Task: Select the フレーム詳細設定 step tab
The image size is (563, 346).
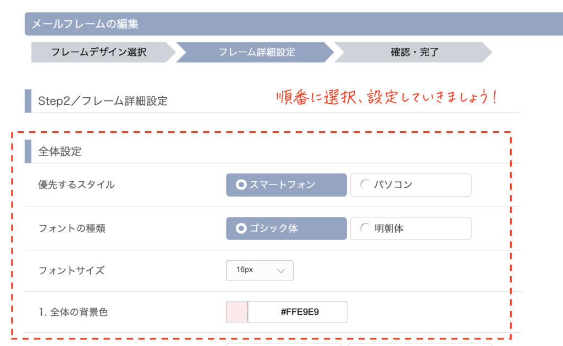Action: pyautogui.click(x=256, y=53)
